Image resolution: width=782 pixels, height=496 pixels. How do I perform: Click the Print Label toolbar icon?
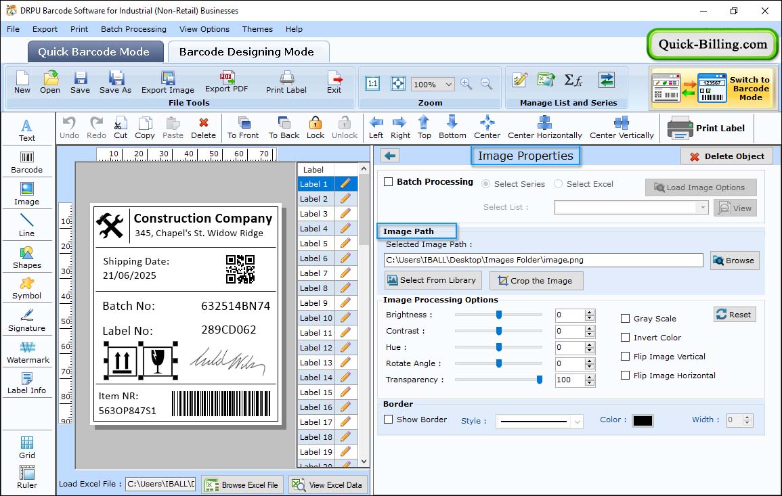point(286,83)
